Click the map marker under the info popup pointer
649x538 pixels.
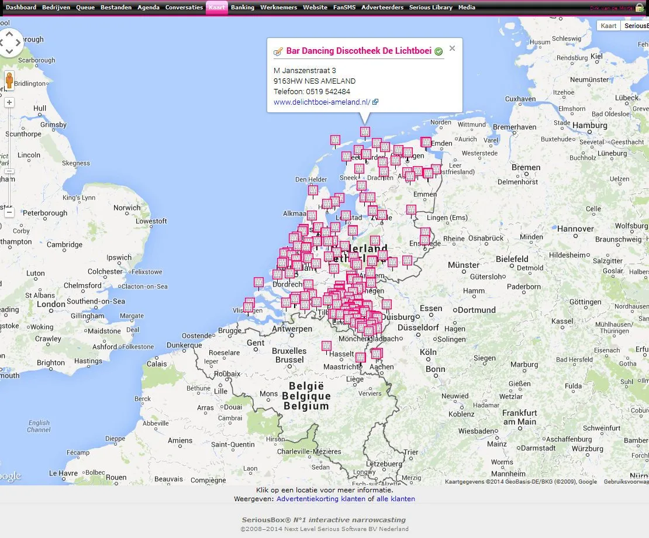click(x=365, y=132)
